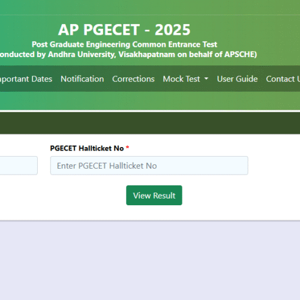Go to the Notification page
This screenshot has height=300, width=300.
[82, 79]
